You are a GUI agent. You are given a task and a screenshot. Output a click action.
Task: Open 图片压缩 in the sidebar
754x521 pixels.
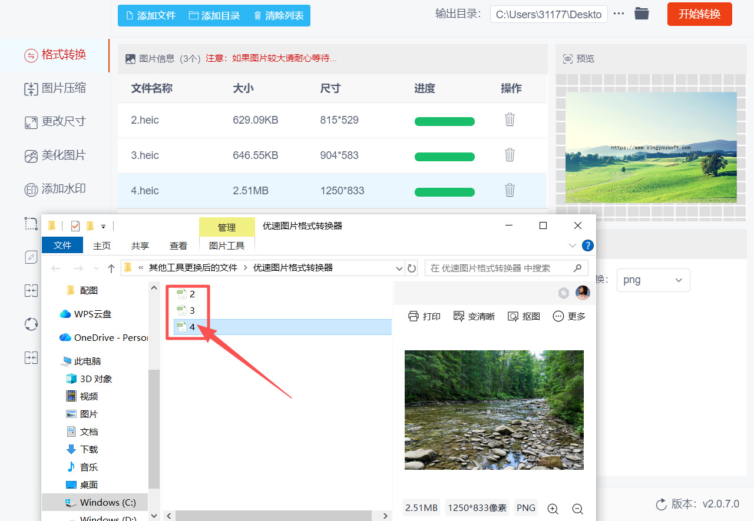(x=55, y=88)
